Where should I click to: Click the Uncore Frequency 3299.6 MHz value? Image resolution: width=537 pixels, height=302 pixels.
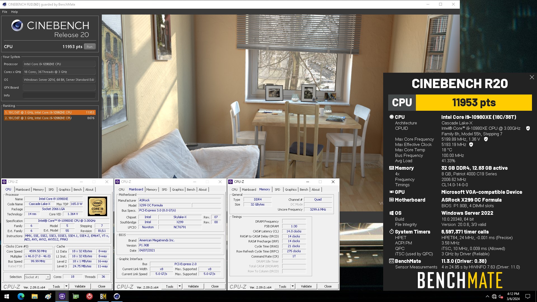tap(318, 209)
